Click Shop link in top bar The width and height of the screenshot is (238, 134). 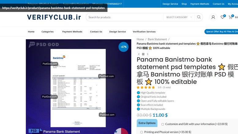click(184, 4)
